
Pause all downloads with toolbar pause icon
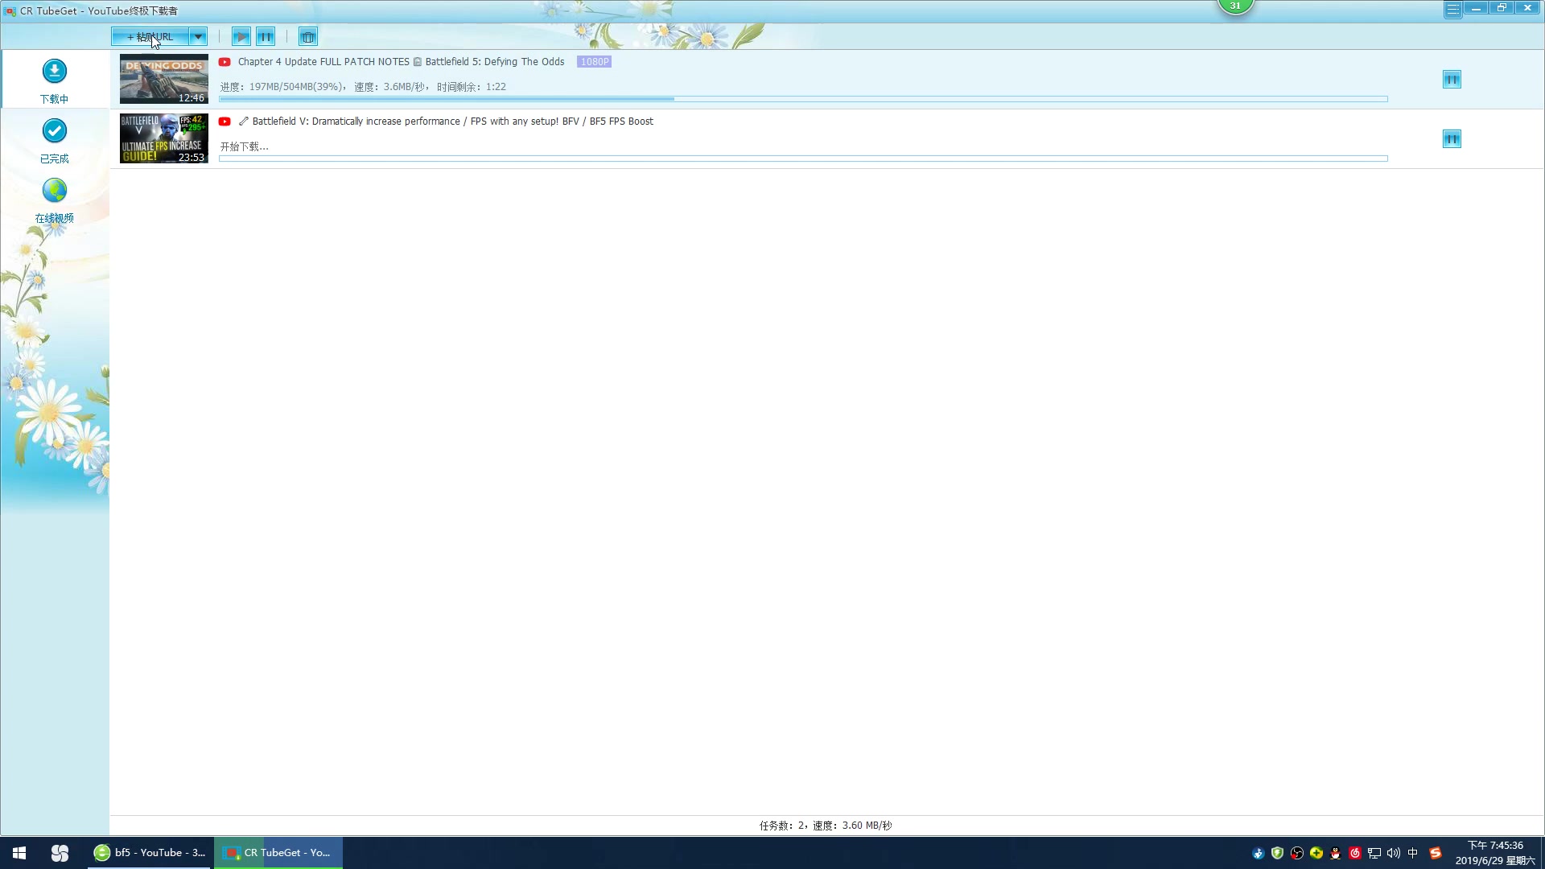[x=266, y=37]
